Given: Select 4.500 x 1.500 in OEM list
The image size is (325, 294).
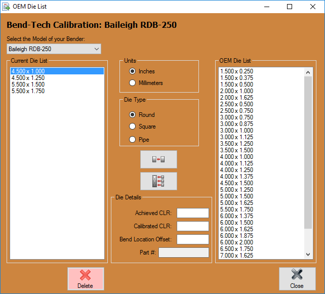Looking at the screenshot, I should (x=262, y=183).
